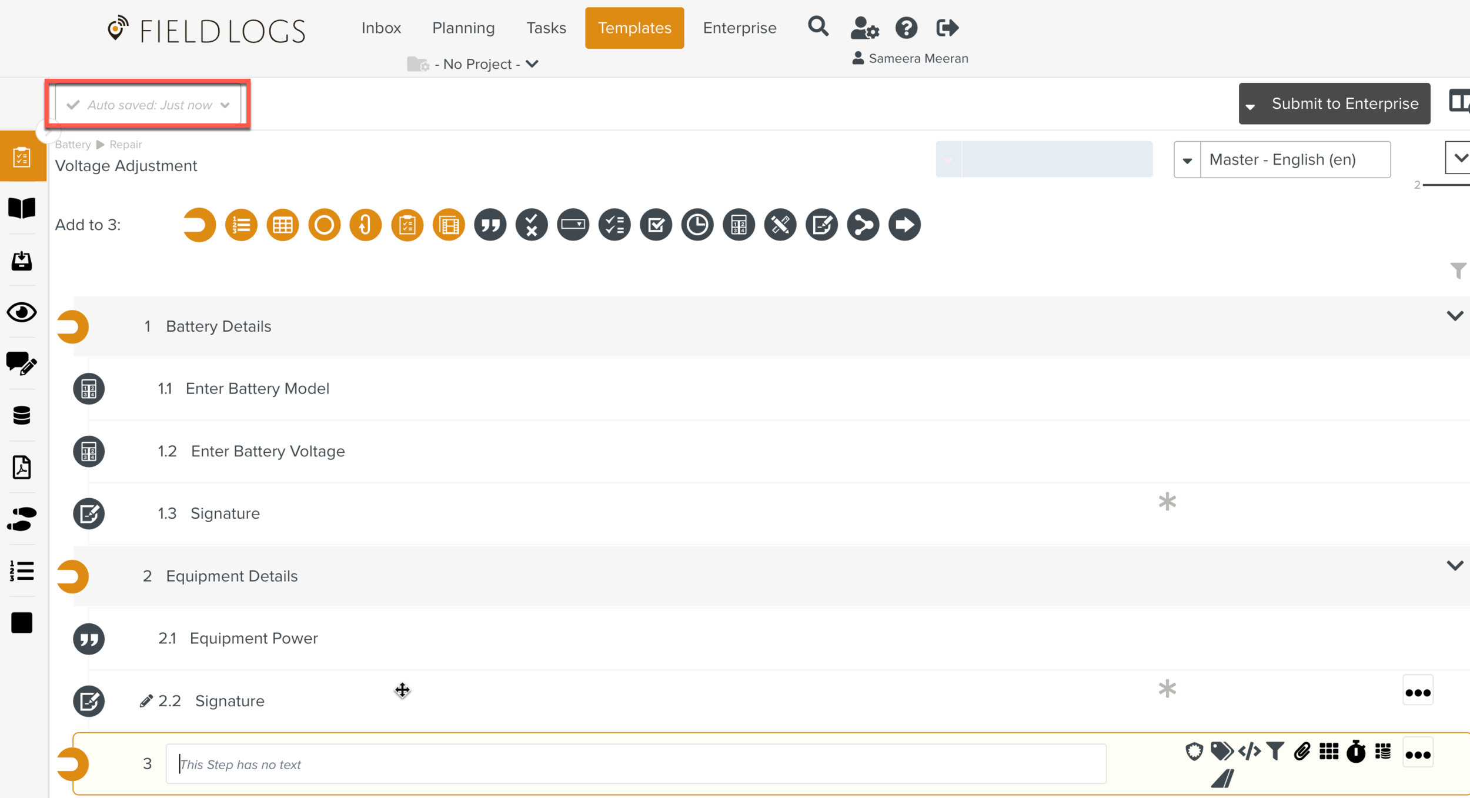This screenshot has height=798, width=1470.
Task: Open the help question mark icon
Action: pos(906,28)
